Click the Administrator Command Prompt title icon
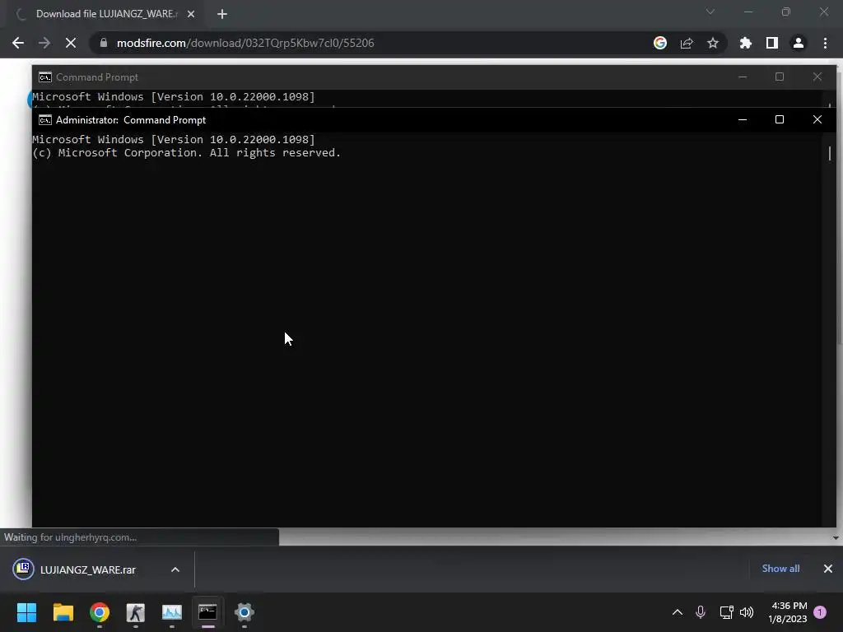This screenshot has height=632, width=843. pos(45,120)
